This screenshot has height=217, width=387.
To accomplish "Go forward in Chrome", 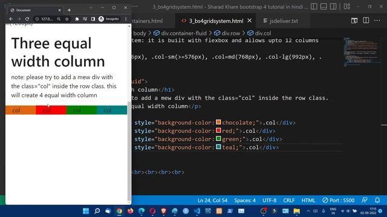I will [19, 19].
